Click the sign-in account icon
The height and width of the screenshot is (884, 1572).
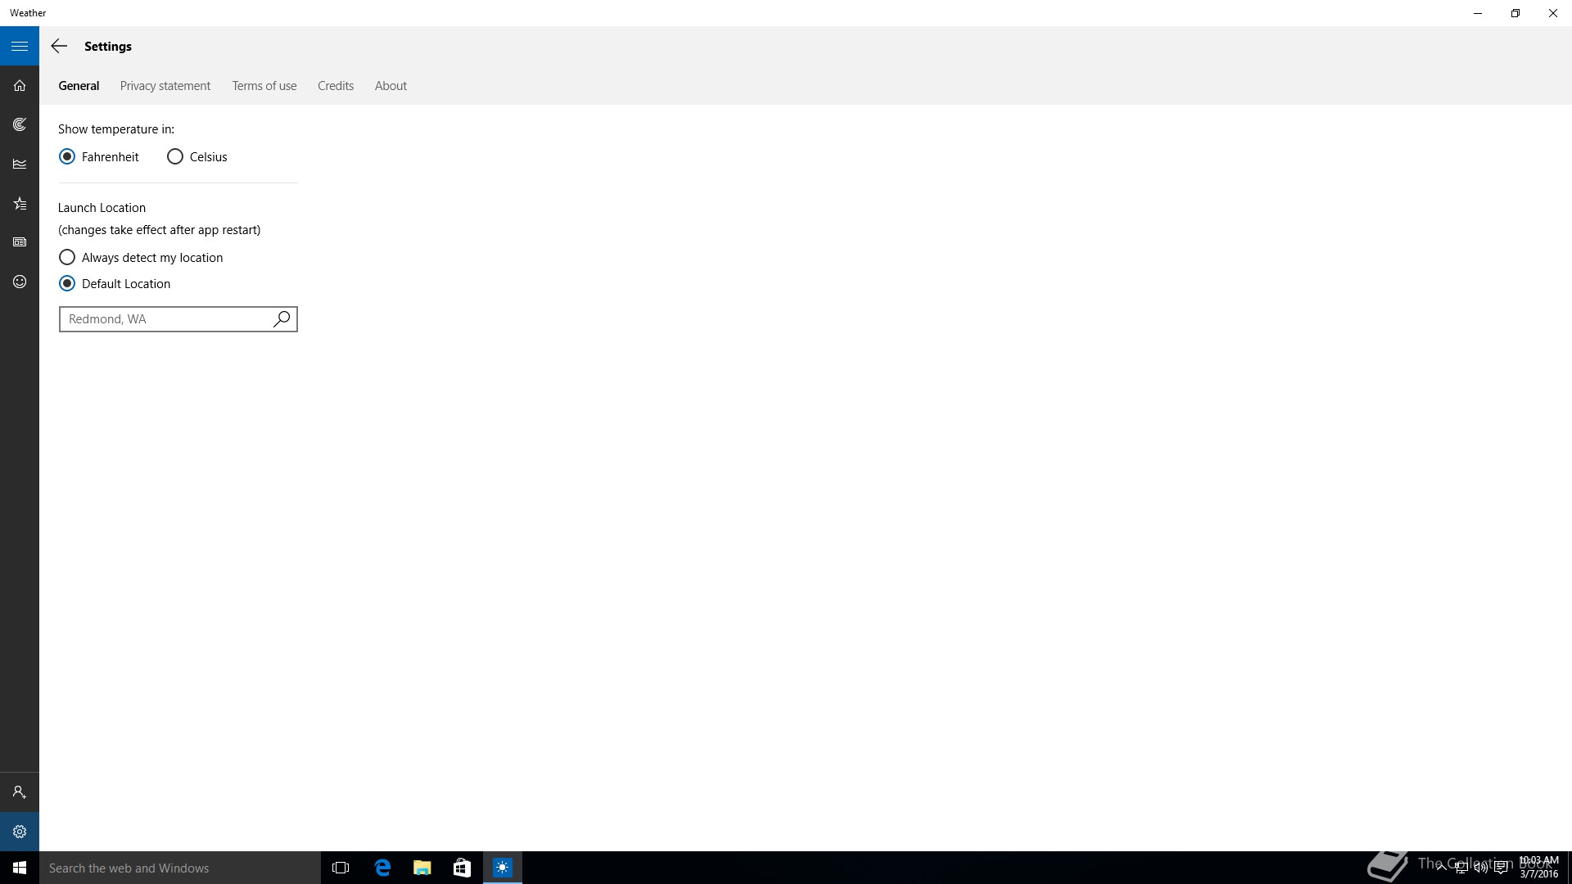[x=20, y=792]
